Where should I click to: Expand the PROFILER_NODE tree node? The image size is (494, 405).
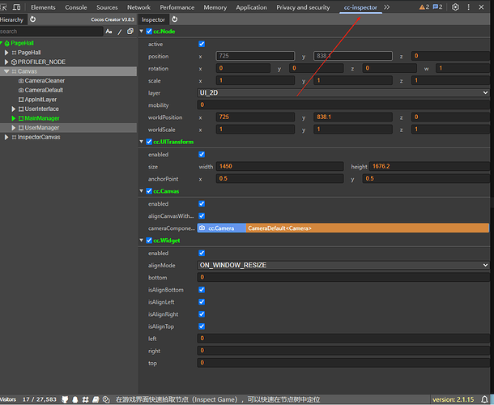[6, 62]
